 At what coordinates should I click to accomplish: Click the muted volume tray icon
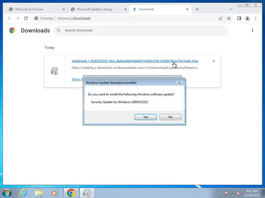coord(239,193)
